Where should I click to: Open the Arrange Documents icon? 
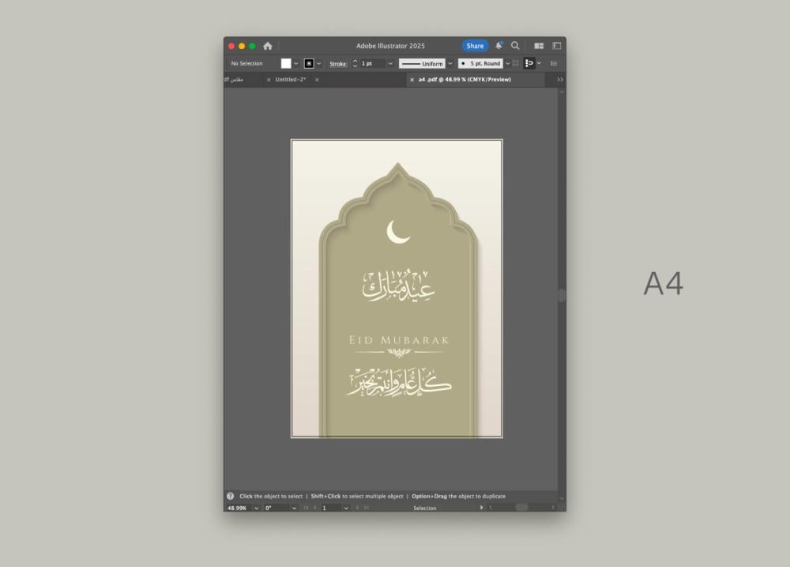coord(539,46)
